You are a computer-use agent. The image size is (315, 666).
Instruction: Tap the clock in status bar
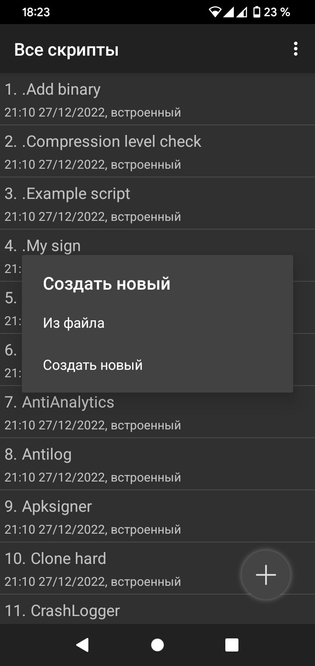36,12
